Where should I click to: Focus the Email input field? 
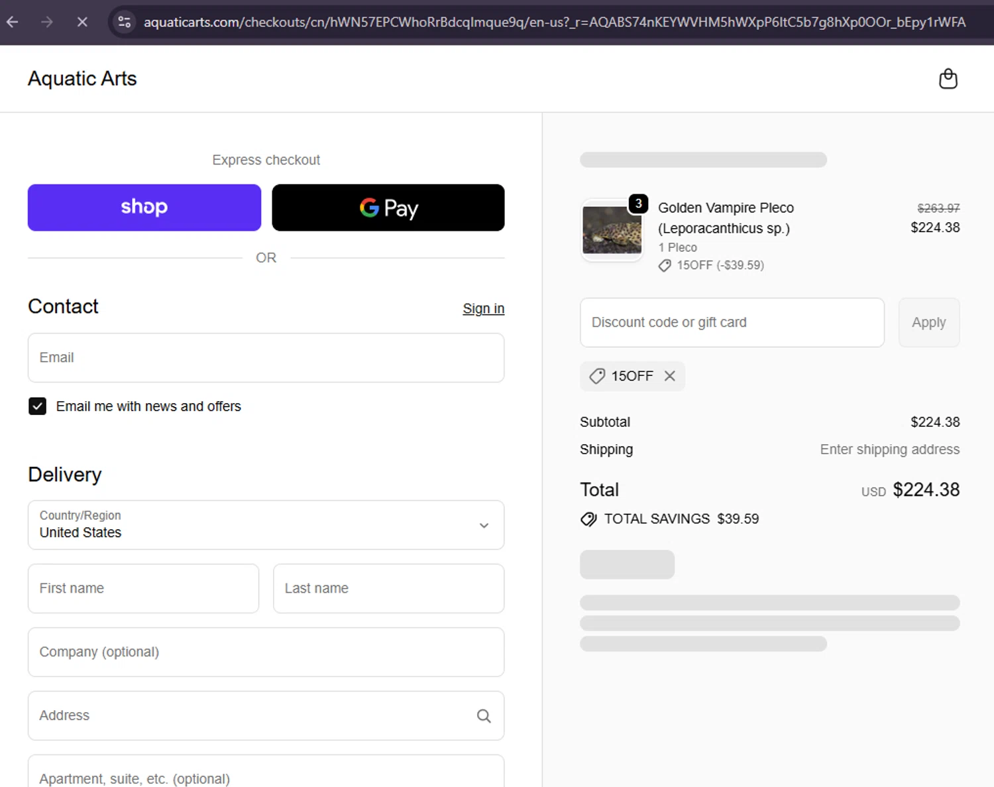266,357
